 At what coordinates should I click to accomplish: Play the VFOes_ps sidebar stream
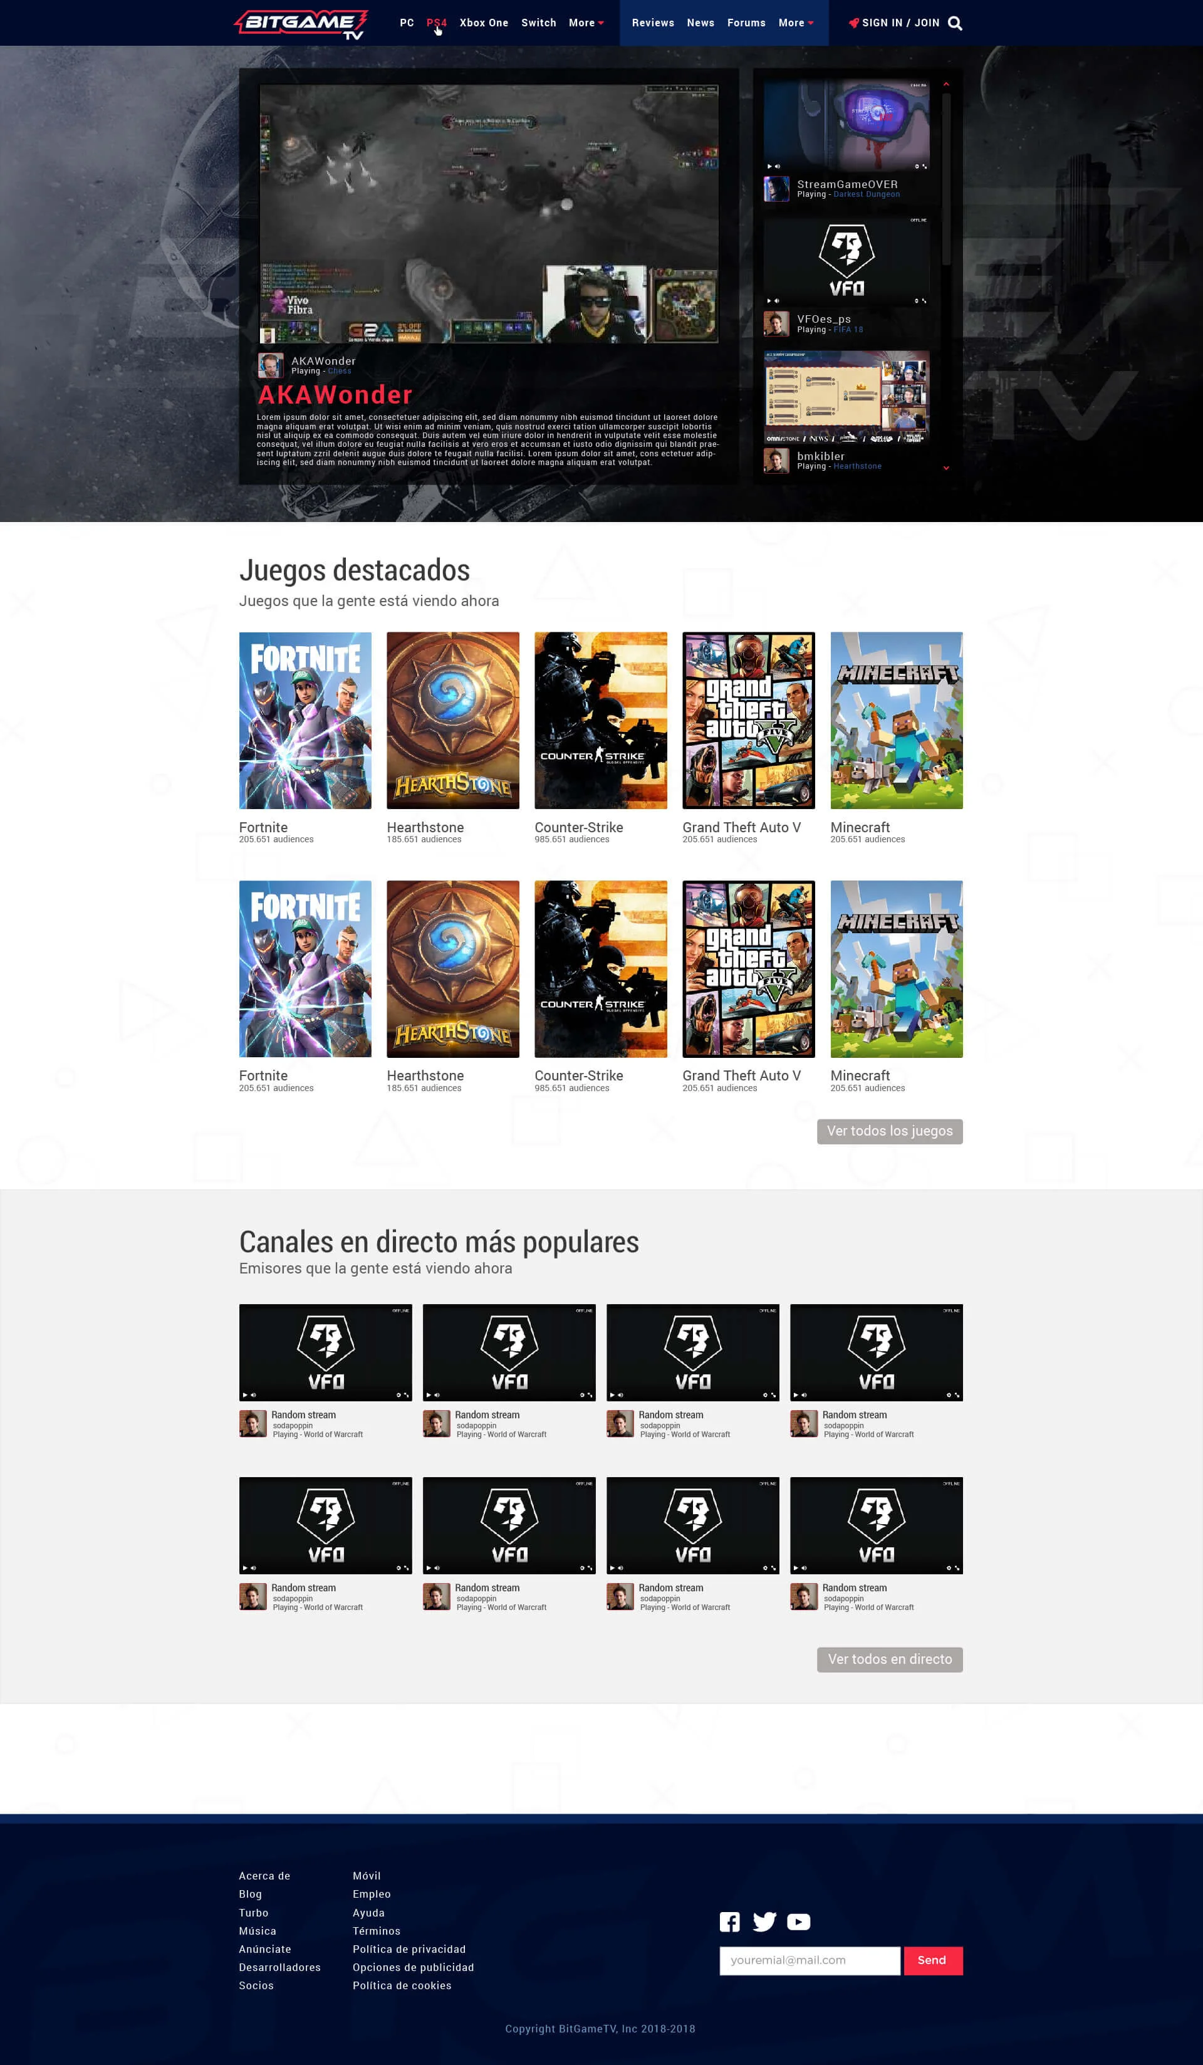tap(769, 301)
